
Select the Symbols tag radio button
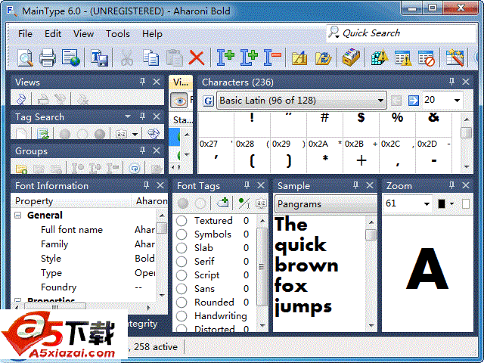click(181, 234)
